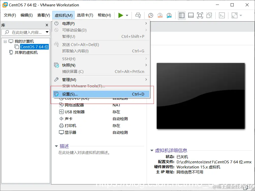Click the snapshot icon beside 快照(N)

tap(56, 65)
